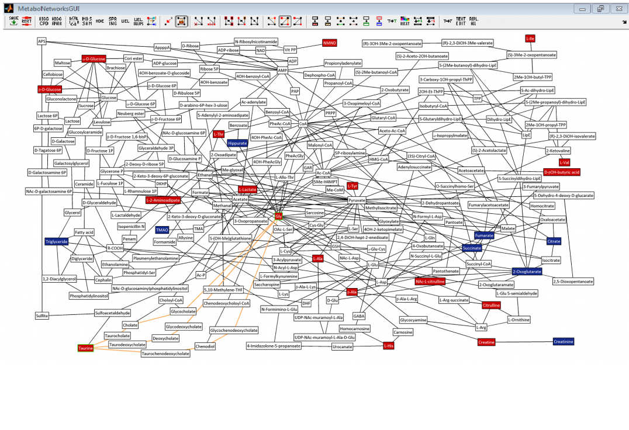Click the SAVE icon in the toolbar
The height and width of the screenshot is (430, 629).
click(x=13, y=21)
